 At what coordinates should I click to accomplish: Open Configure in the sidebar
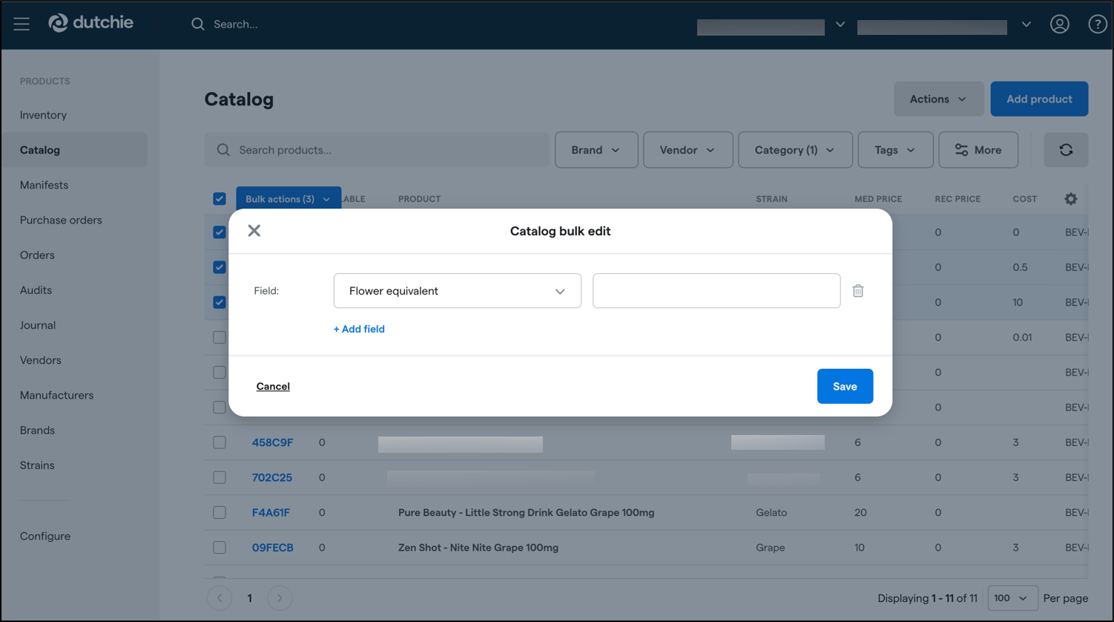point(45,536)
